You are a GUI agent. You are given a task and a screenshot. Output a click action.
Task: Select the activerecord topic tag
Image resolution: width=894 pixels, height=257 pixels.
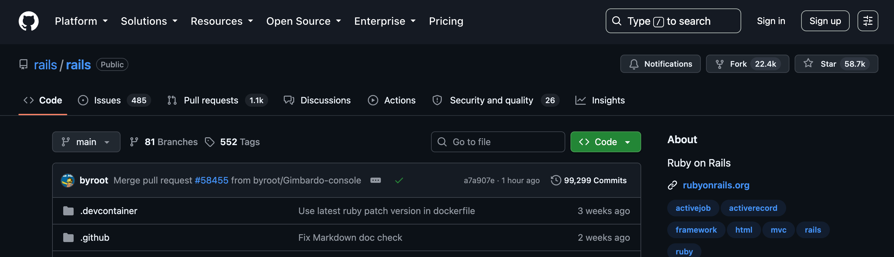[753, 208]
